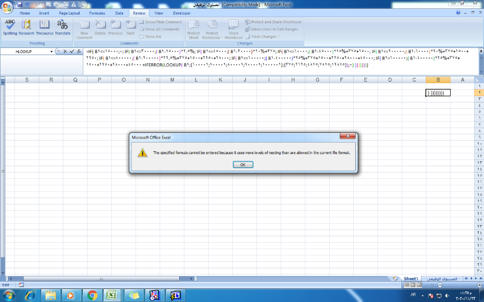
Task: Click the Office button
Action: tap(7, 7)
